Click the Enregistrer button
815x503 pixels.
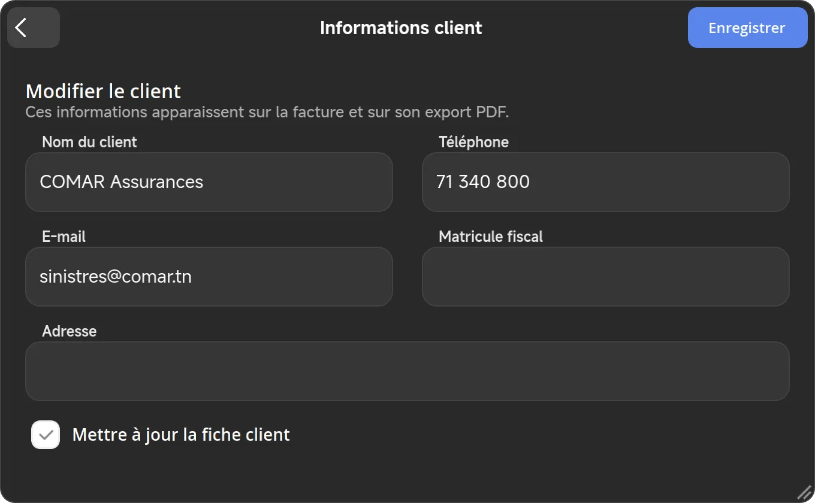[747, 28]
